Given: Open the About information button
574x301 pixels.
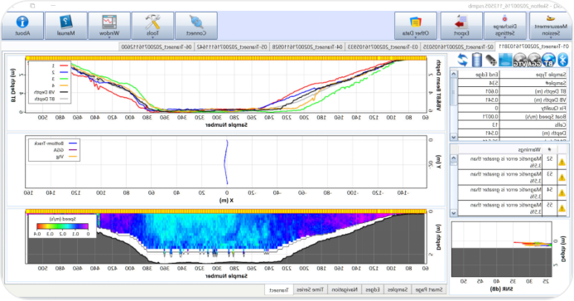Looking at the screenshot, I should pos(22,26).
